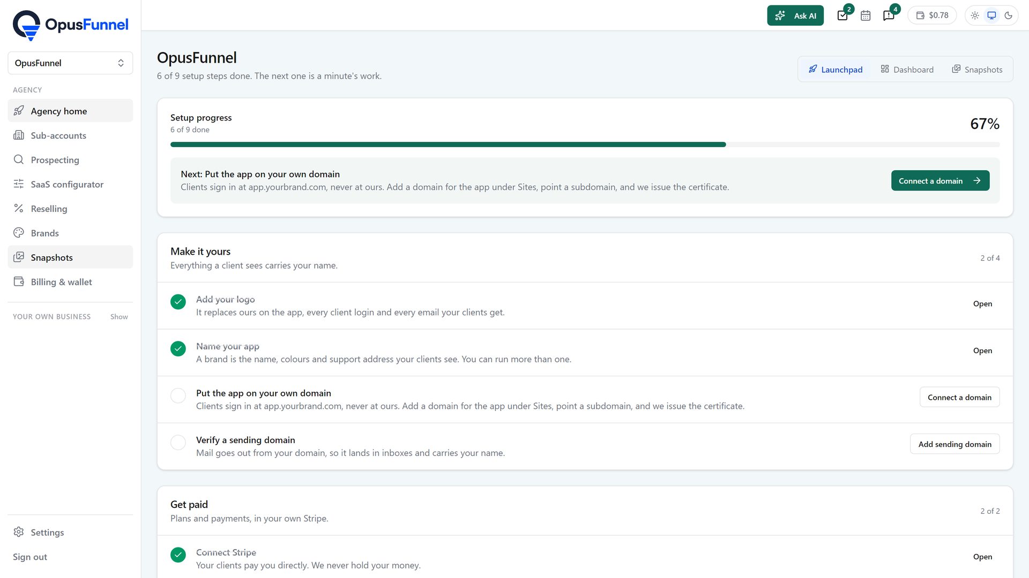Sign out of the account
This screenshot has width=1029, height=578.
[30, 557]
